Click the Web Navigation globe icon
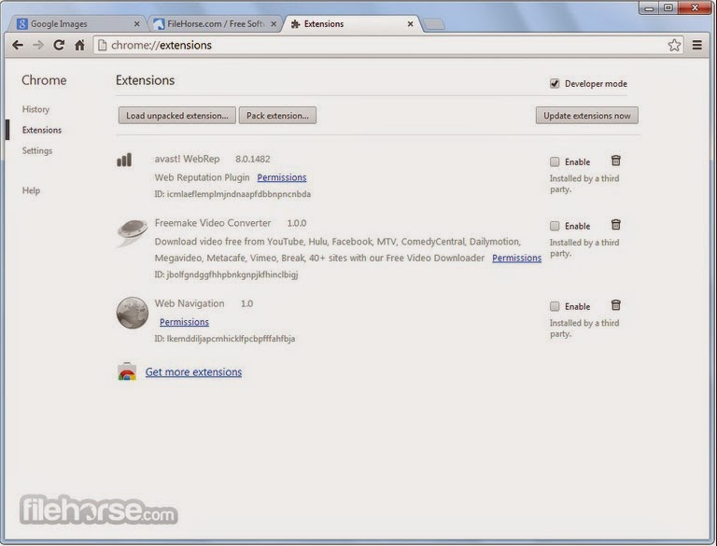The width and height of the screenshot is (717, 546). pyautogui.click(x=133, y=313)
